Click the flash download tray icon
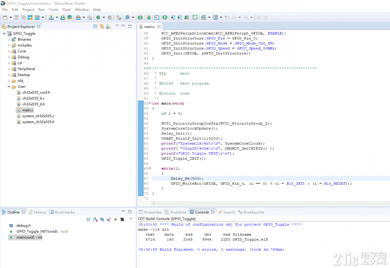Viewport: 390px width, 268px height. (x=78, y=17)
